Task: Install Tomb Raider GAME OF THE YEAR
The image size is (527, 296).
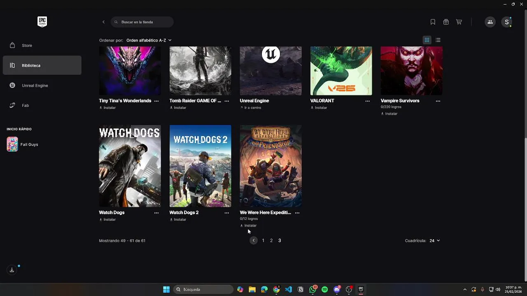Action: [x=178, y=108]
